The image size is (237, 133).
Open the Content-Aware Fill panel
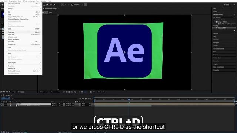point(218,49)
